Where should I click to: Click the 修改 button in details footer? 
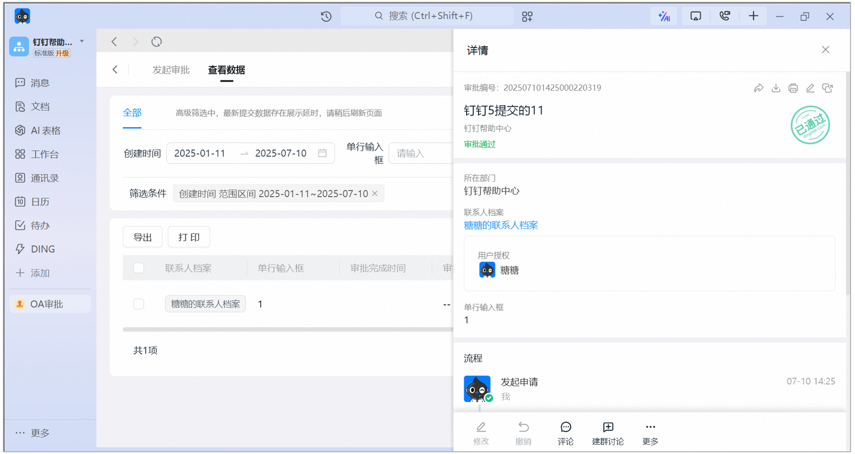[x=481, y=433]
